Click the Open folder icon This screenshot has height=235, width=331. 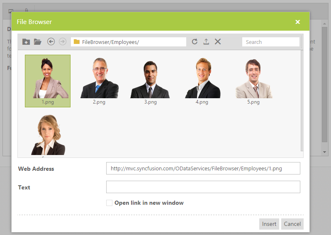click(38, 42)
